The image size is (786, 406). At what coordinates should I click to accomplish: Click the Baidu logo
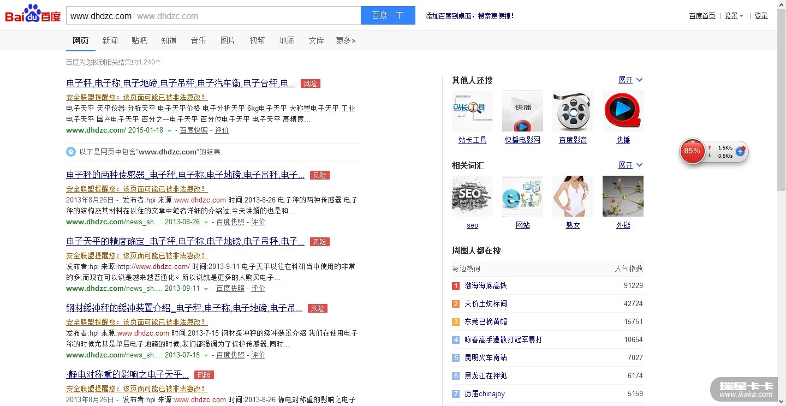coord(33,14)
